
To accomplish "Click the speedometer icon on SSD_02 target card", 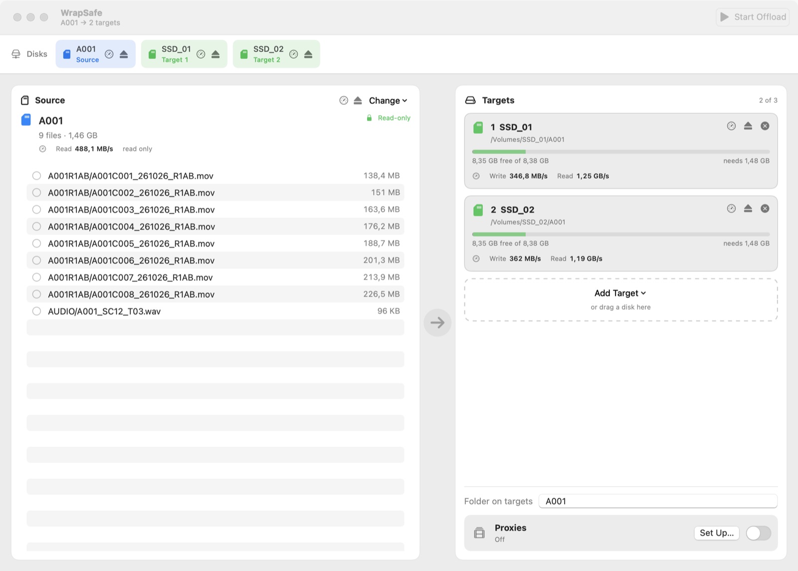I will click(x=731, y=209).
